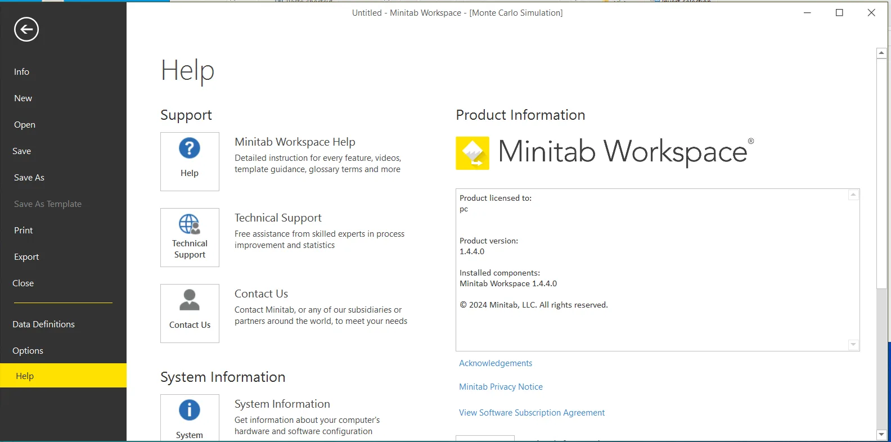This screenshot has width=891, height=442.
Task: Click the 'Technical Support' heading text
Action: [278, 218]
